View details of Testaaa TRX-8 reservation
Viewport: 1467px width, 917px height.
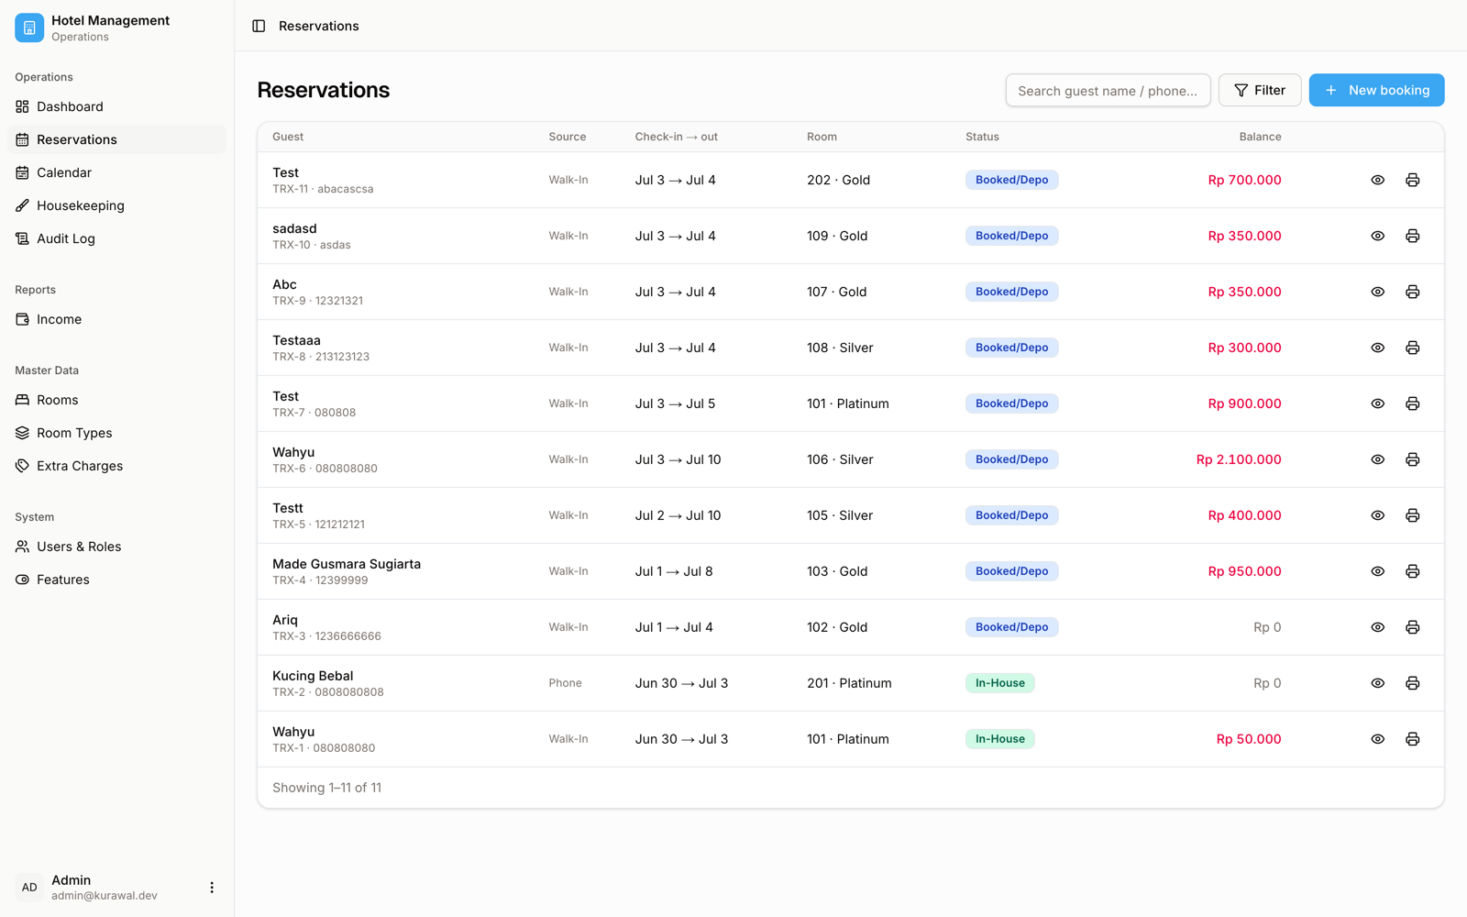point(1377,348)
